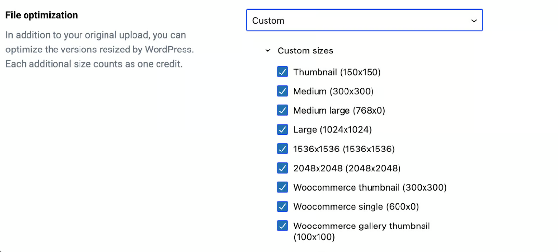This screenshot has width=558, height=252.
Task: Uncheck the Medium (300x300) checkbox
Action: click(x=282, y=91)
